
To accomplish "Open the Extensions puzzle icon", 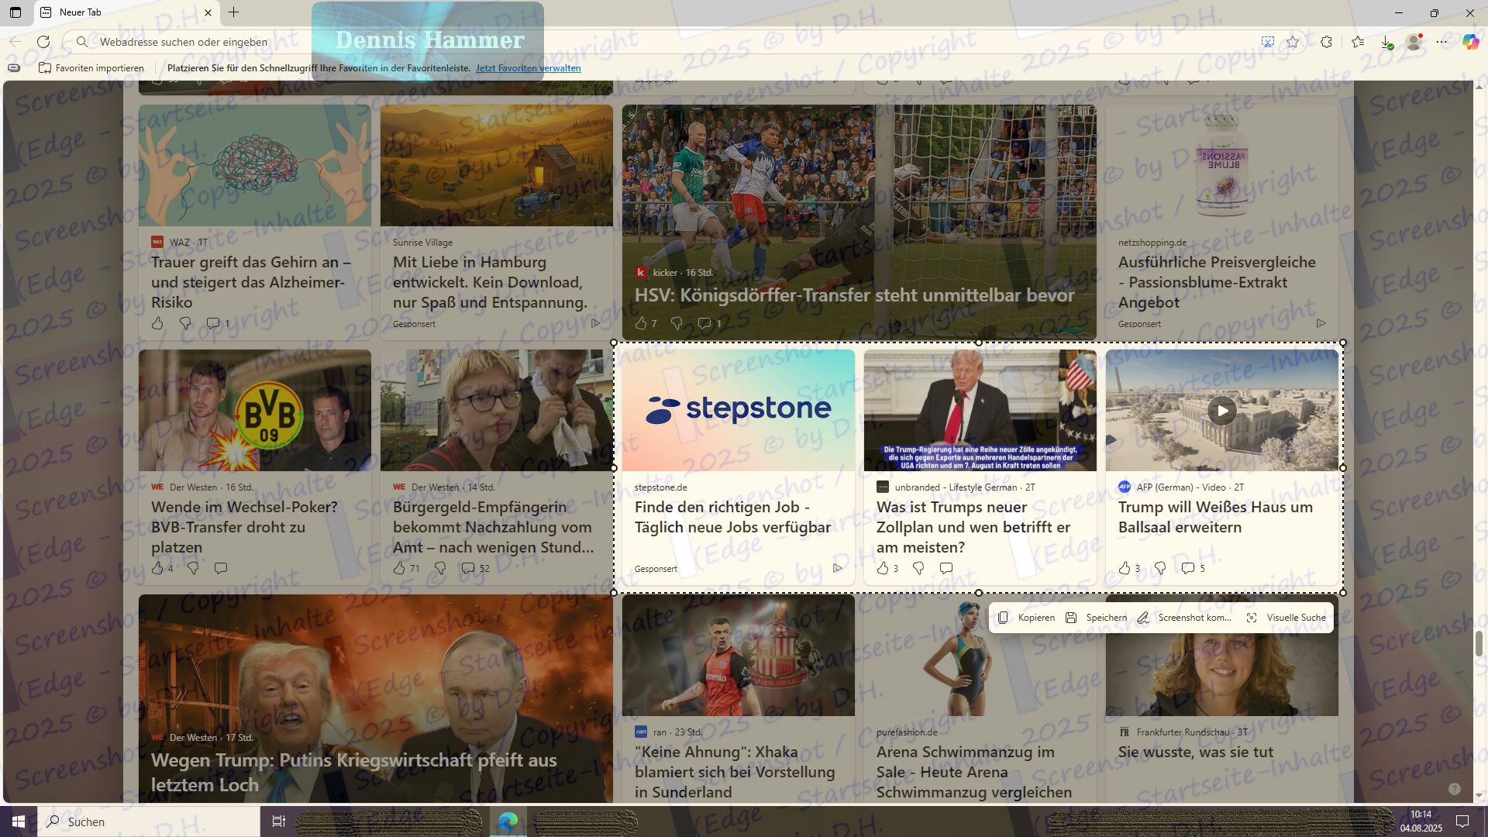I will click(x=1327, y=42).
